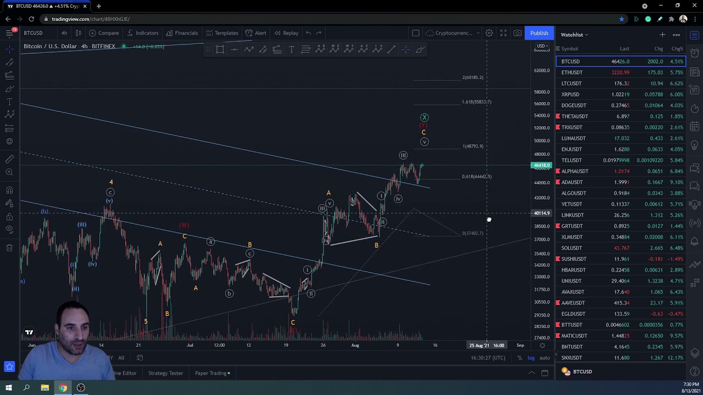Toggle lock all drawing tools
Viewport: 703px width, 395px height.
point(9,217)
